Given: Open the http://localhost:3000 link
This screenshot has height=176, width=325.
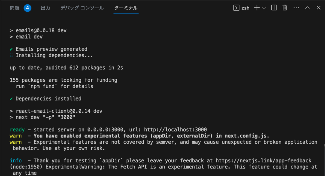Looking at the screenshot, I should coord(175,130).
